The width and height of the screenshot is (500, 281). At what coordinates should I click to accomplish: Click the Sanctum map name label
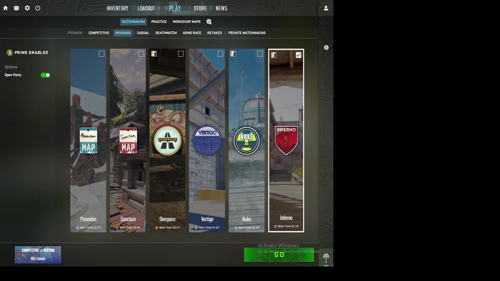point(128,219)
